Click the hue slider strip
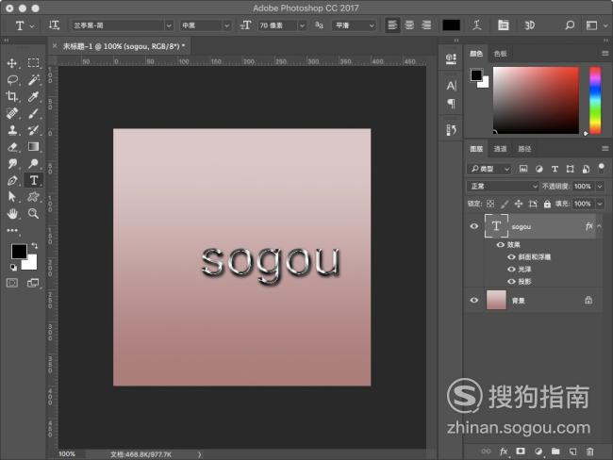The width and height of the screenshot is (613, 460). 595,101
